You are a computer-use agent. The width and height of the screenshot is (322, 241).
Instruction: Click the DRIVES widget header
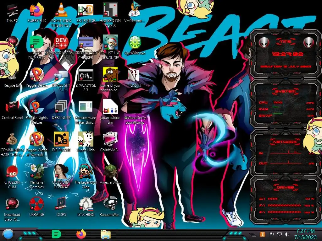pos(285,187)
